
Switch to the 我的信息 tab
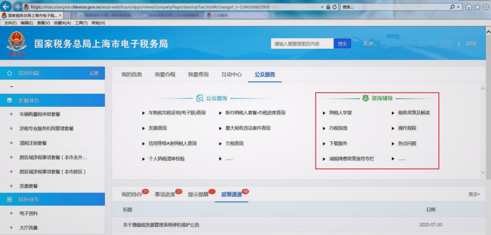[x=132, y=75]
